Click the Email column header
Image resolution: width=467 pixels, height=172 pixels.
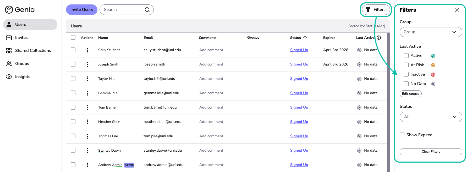148,38
